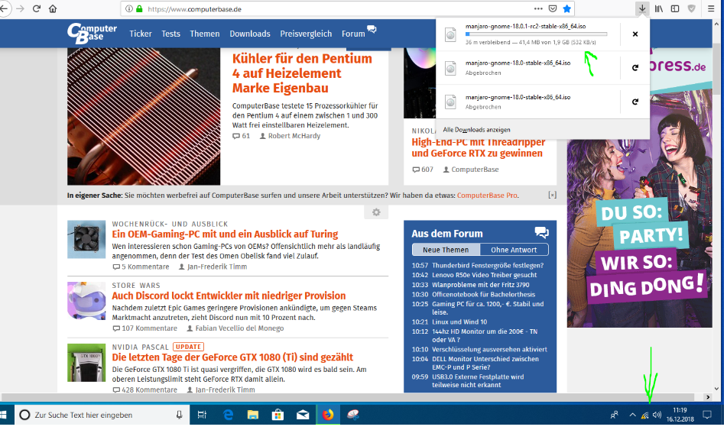
Task: Open Forum in site navigation
Action: pos(353,34)
